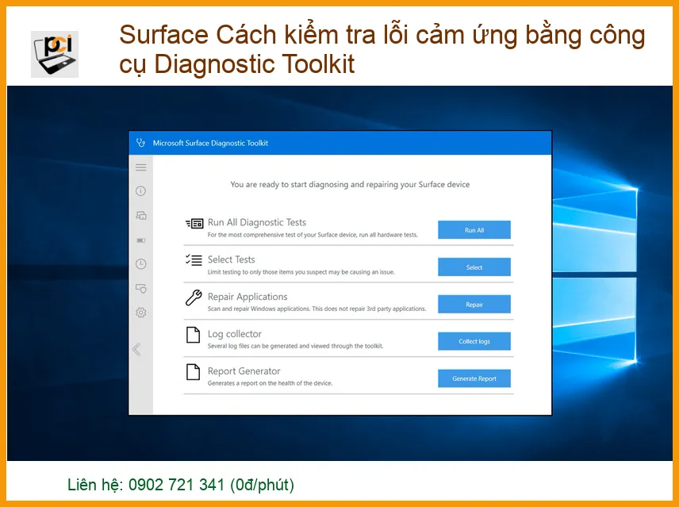Click the Run All Diagnostic Tests icon
This screenshot has height=507, width=679.
[x=194, y=224]
